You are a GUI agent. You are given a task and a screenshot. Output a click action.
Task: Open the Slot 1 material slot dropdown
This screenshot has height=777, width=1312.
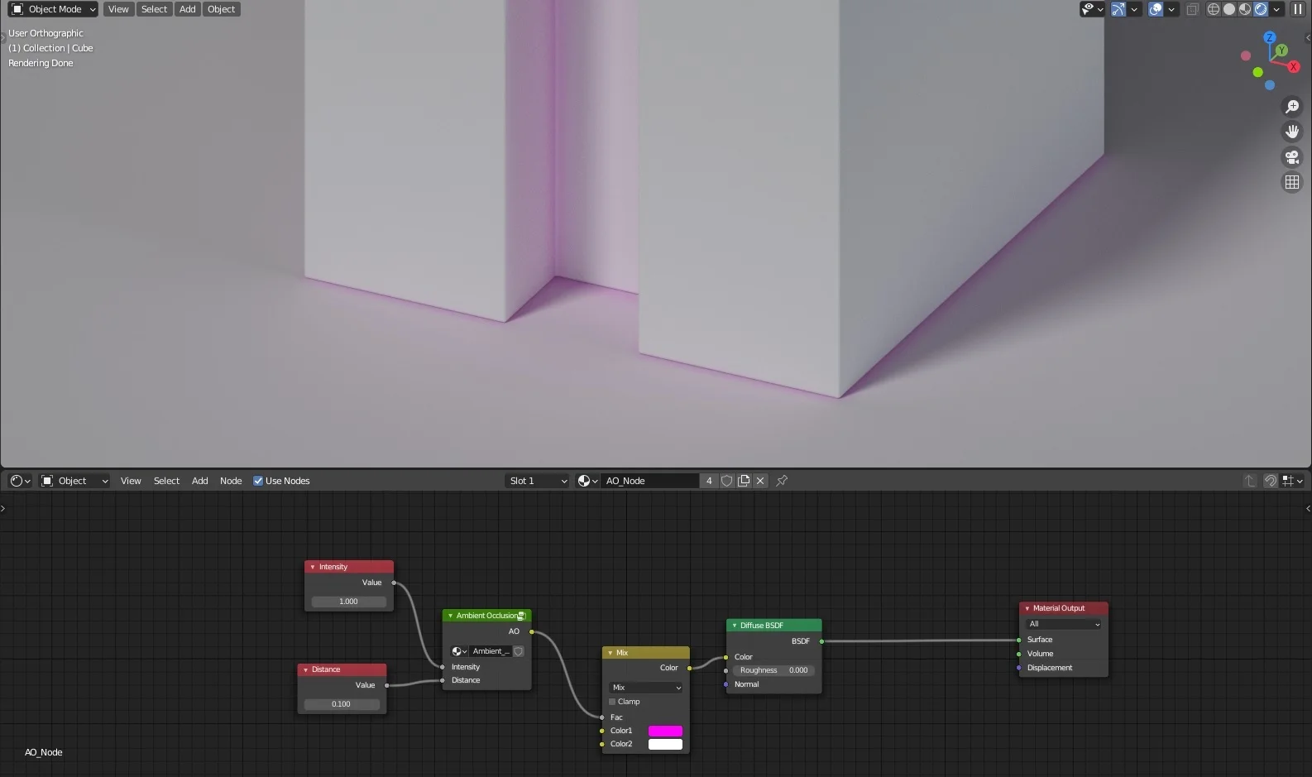click(538, 481)
